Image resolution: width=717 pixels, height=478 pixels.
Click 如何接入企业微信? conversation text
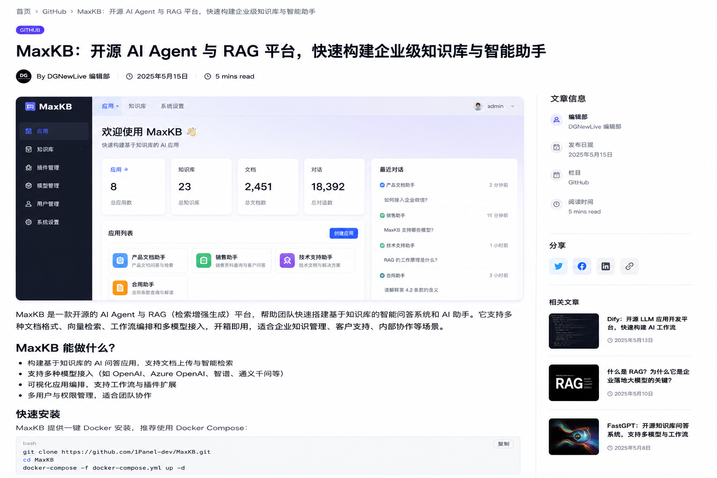(x=406, y=200)
